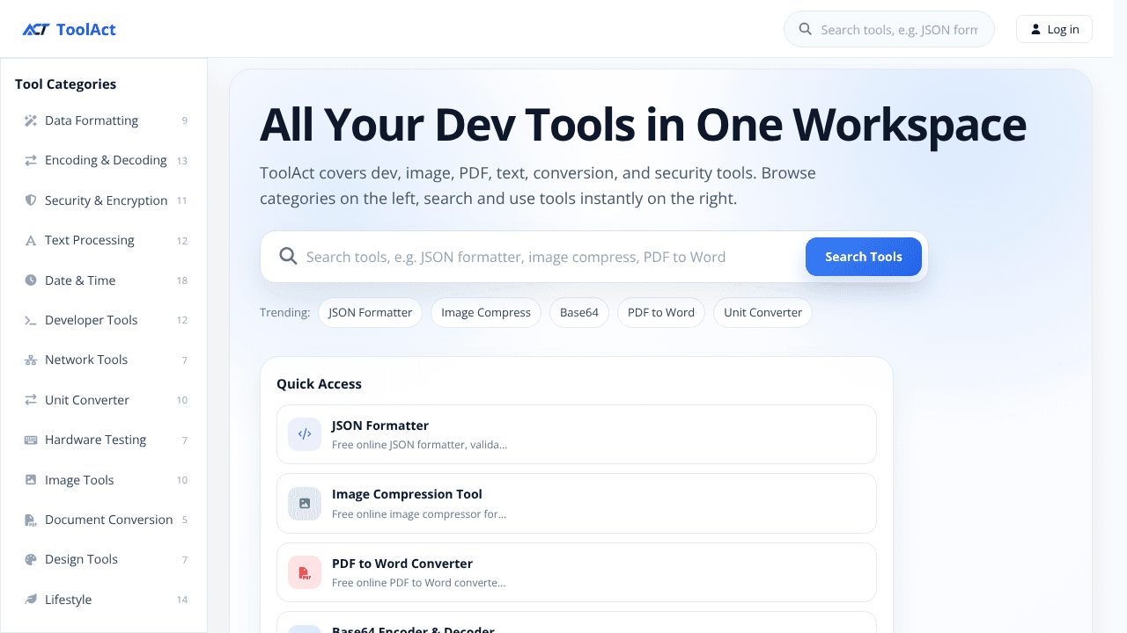Open the Hardware Testing category
The image size is (1127, 633).
pyautogui.click(x=104, y=440)
